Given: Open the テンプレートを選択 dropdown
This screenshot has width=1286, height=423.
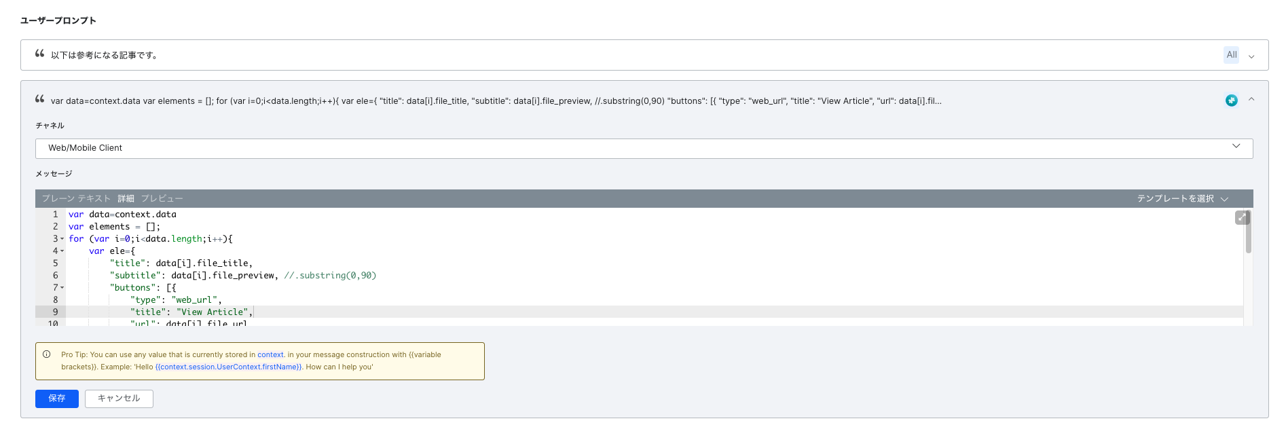Looking at the screenshot, I should 1183,198.
